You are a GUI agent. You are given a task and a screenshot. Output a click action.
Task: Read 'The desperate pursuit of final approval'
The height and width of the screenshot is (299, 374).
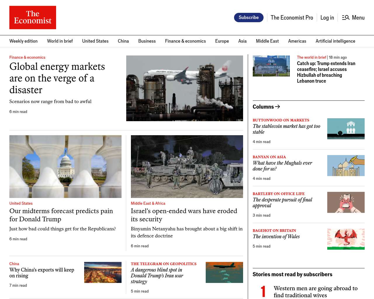point(282,203)
